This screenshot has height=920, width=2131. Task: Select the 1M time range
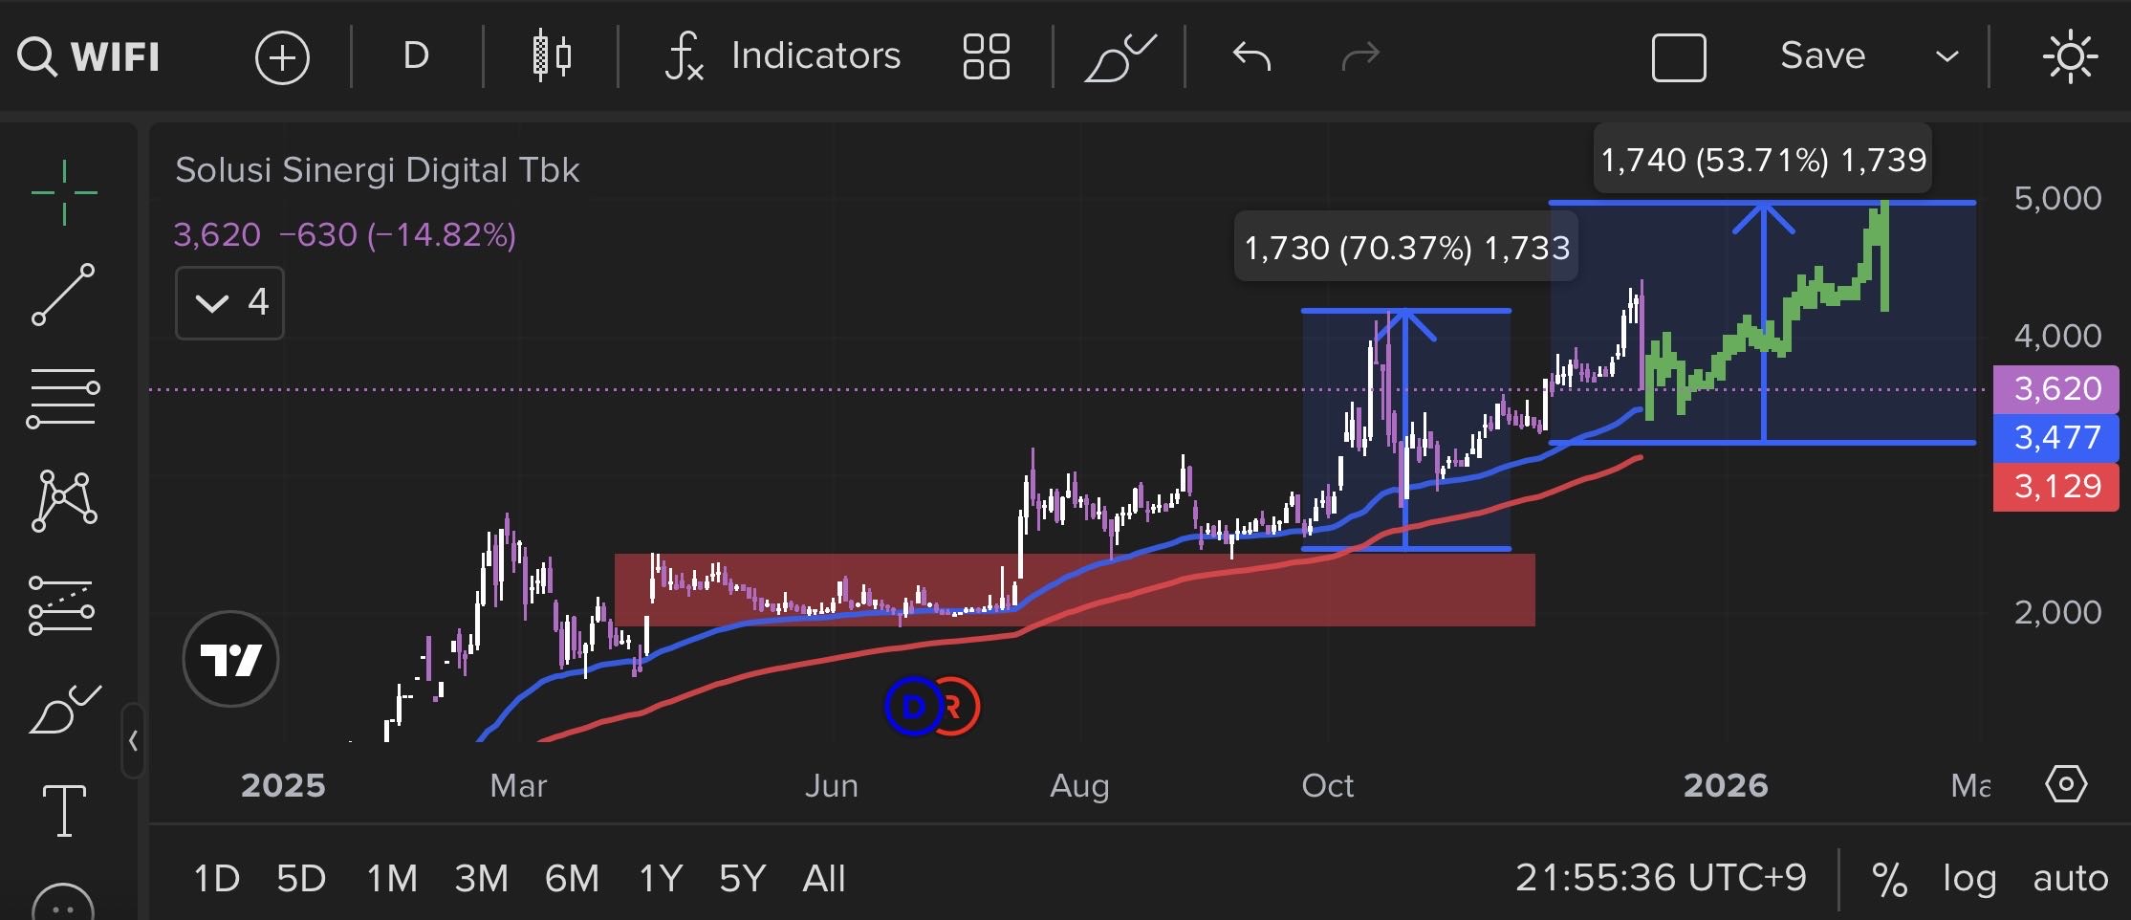392,878
